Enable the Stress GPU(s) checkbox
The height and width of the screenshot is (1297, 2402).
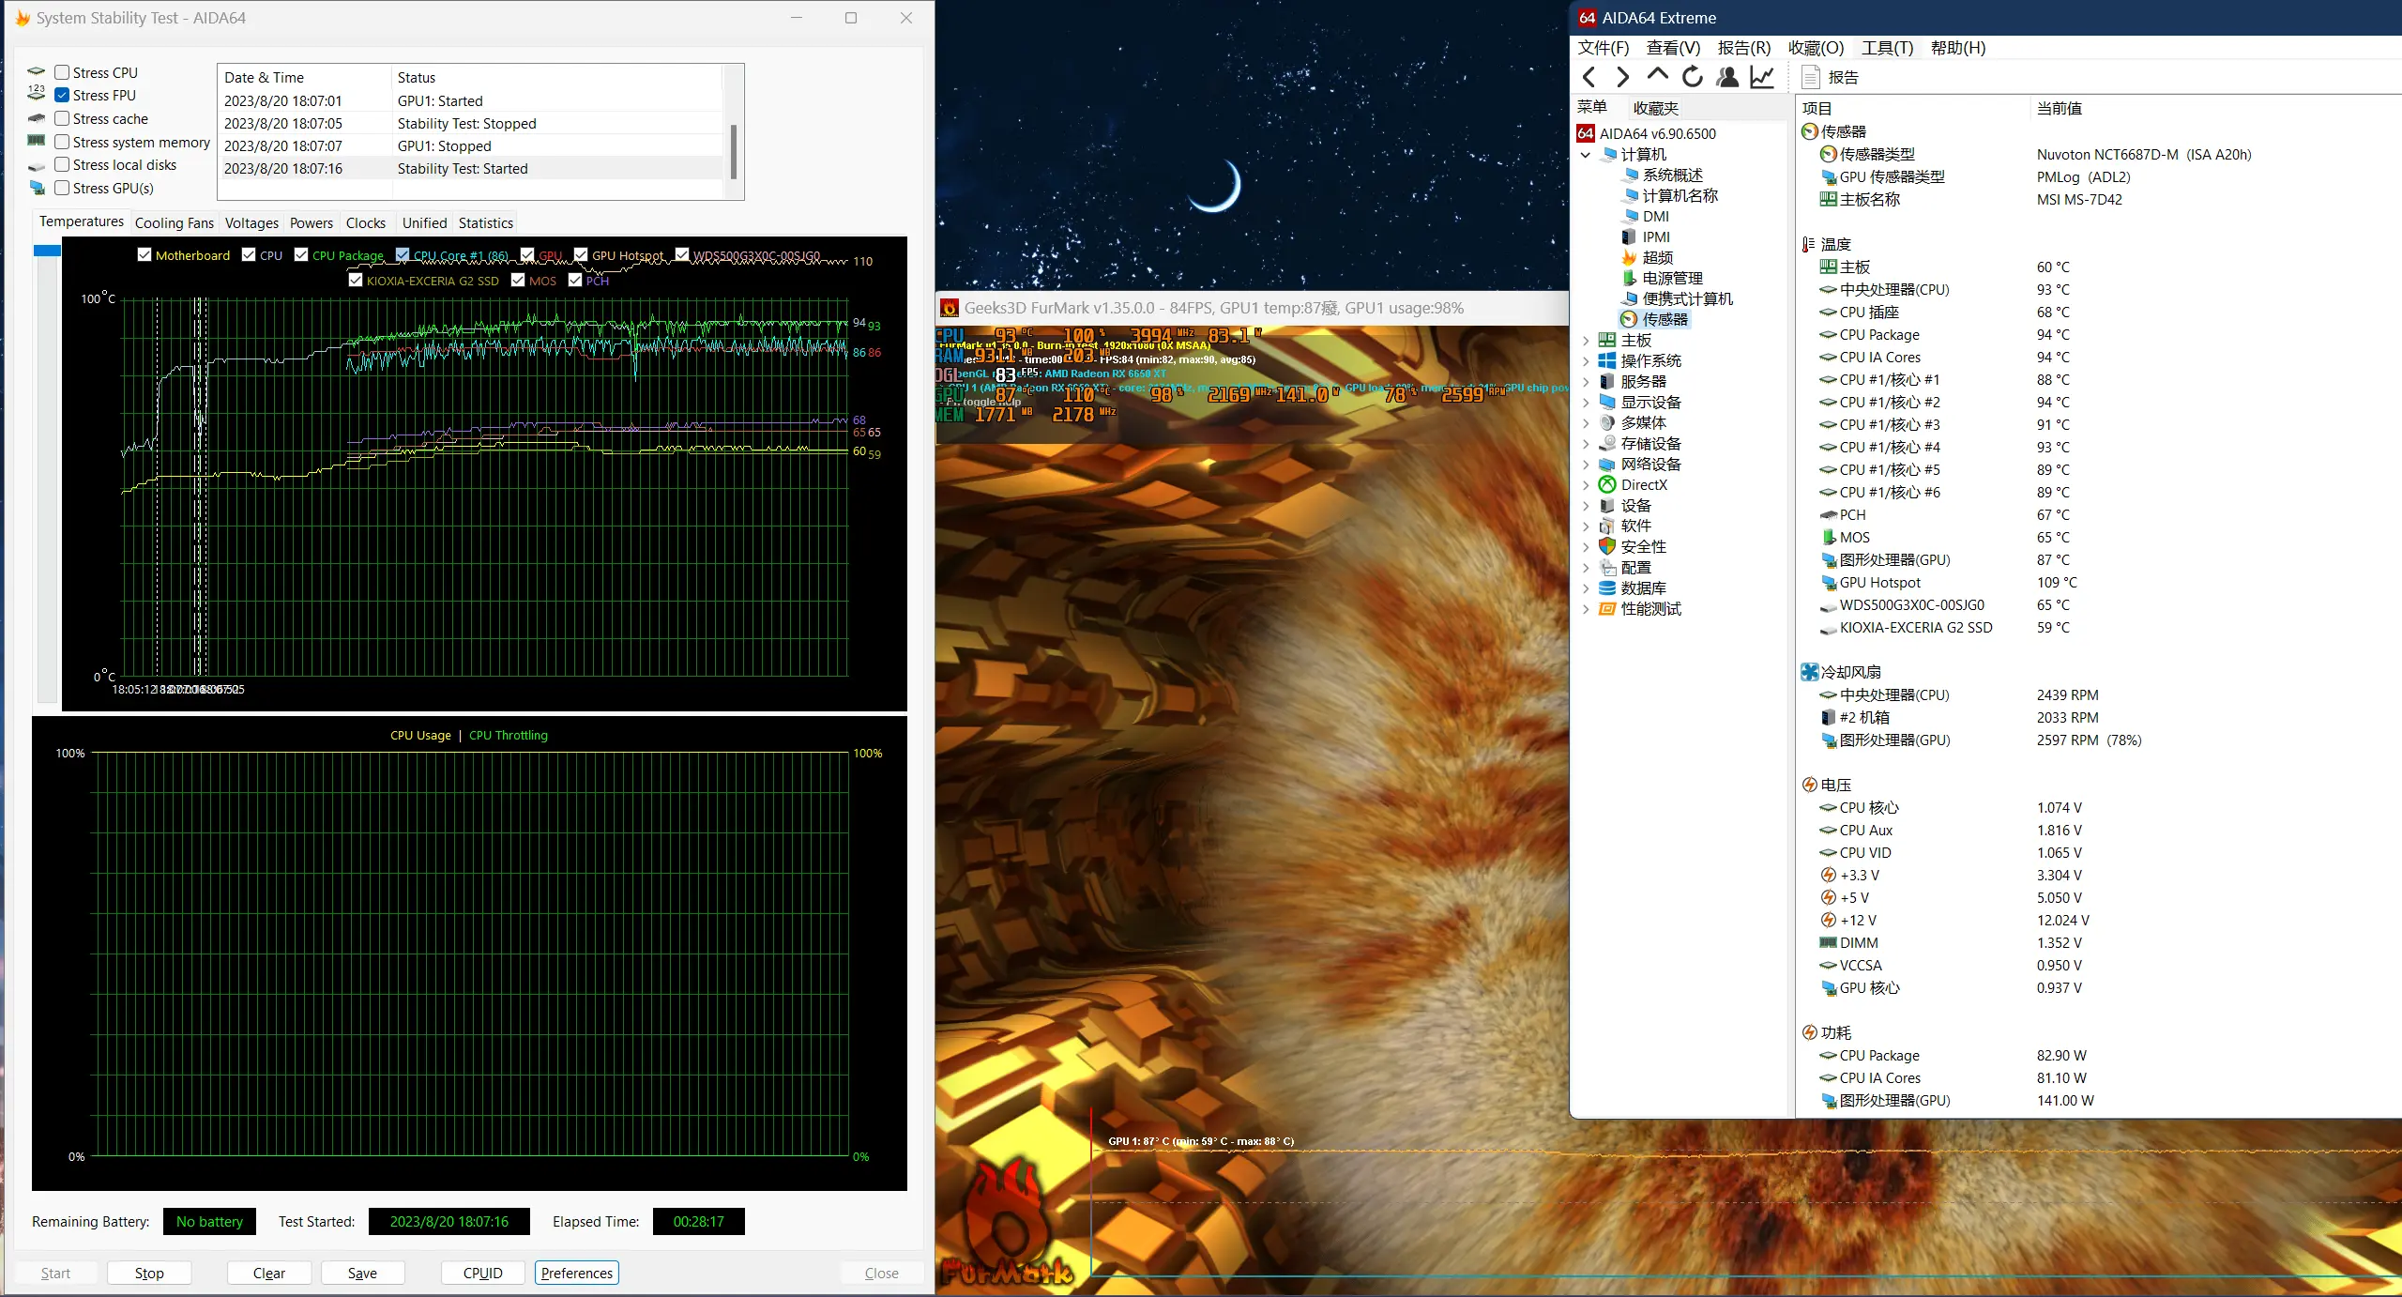point(62,188)
